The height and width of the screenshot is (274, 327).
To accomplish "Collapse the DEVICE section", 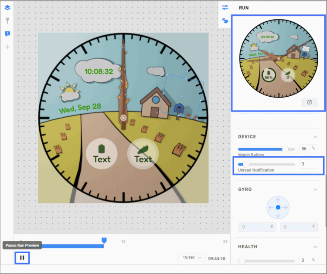I will click(x=316, y=137).
